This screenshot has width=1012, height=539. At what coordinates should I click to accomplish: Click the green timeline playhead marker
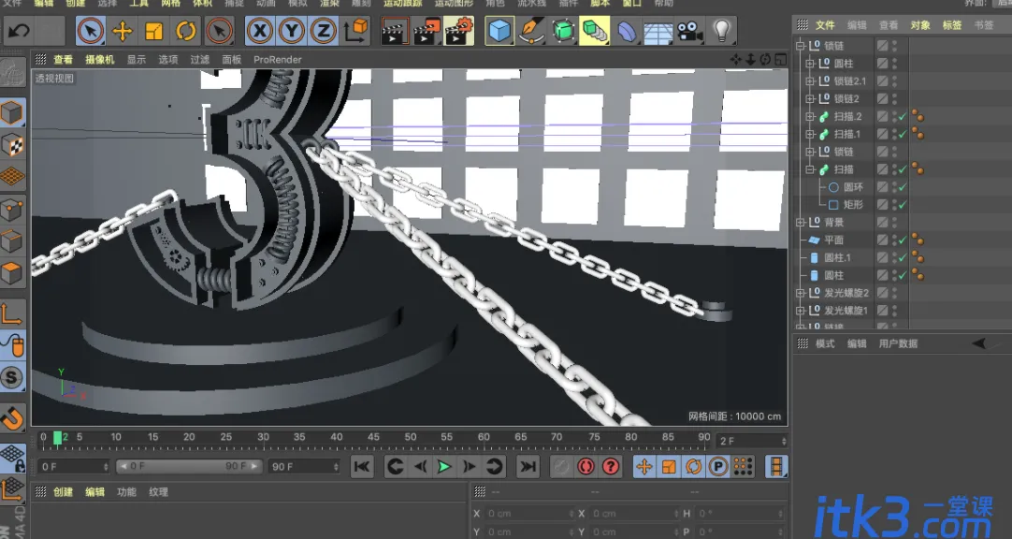tap(57, 438)
